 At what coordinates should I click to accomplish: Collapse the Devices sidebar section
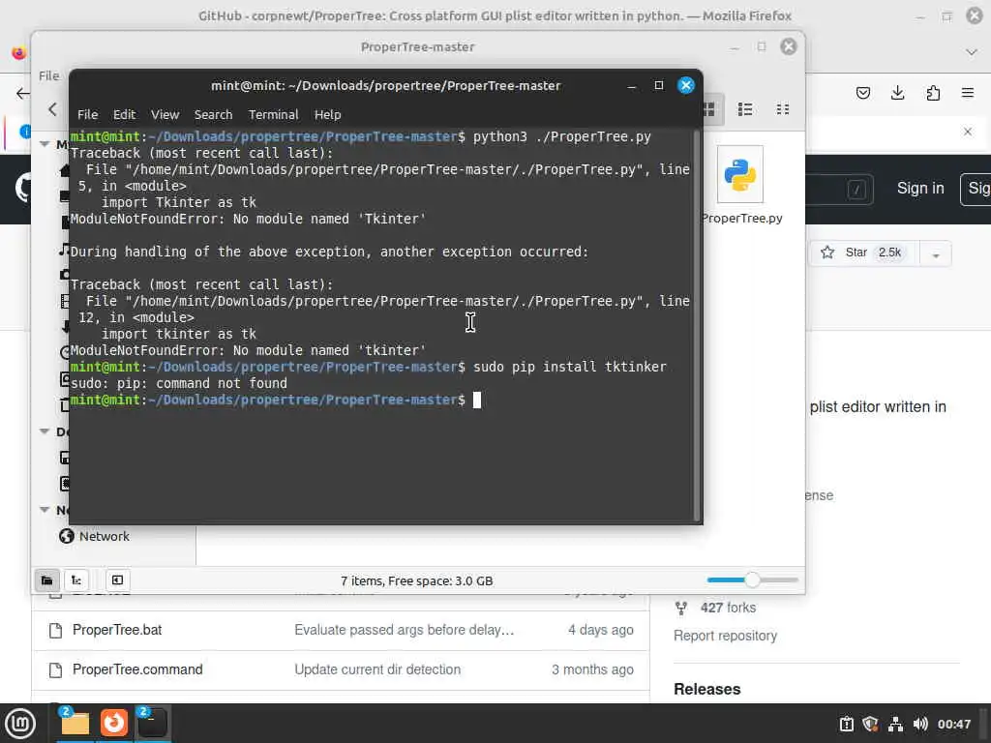pyautogui.click(x=45, y=431)
